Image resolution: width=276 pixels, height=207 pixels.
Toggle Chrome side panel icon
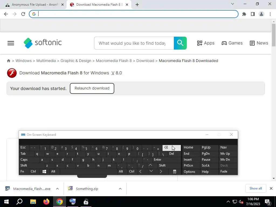click(253, 14)
